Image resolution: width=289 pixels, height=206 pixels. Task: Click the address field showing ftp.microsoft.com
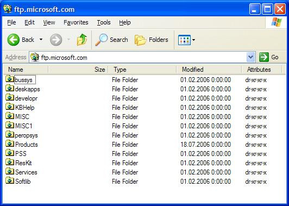[x=142, y=58]
